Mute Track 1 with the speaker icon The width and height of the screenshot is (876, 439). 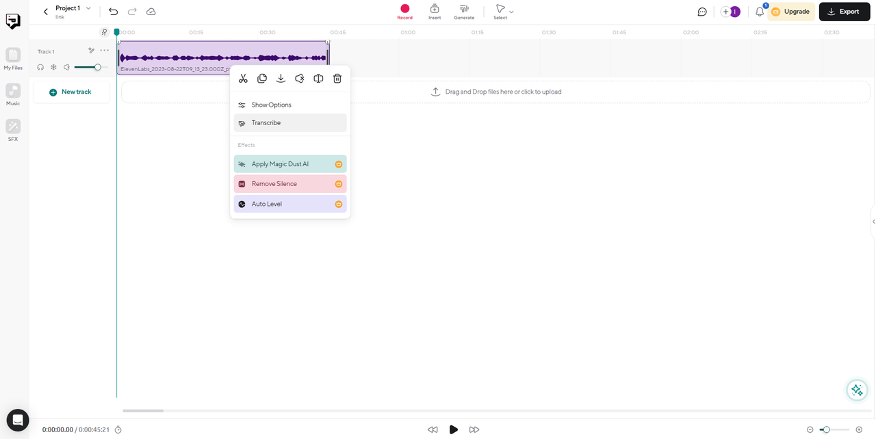pos(66,67)
